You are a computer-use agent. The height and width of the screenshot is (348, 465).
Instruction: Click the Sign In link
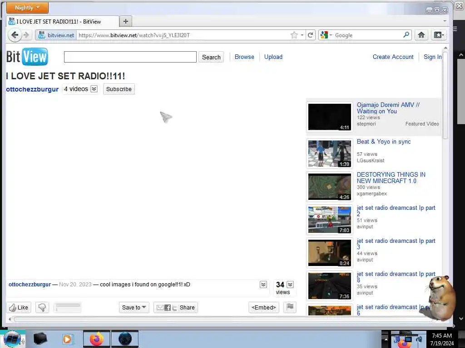[x=432, y=57]
